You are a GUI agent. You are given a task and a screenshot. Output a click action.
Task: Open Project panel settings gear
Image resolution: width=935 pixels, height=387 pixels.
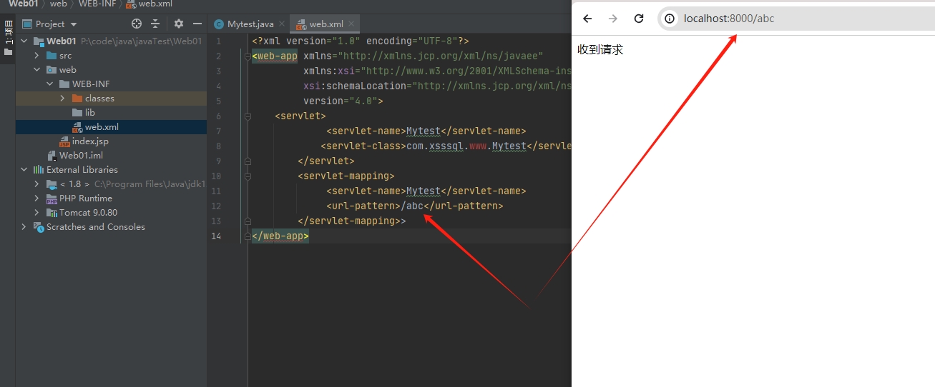[179, 24]
